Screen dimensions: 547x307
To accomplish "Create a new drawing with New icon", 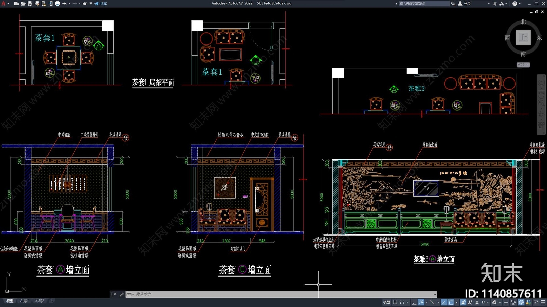I will [16, 3].
